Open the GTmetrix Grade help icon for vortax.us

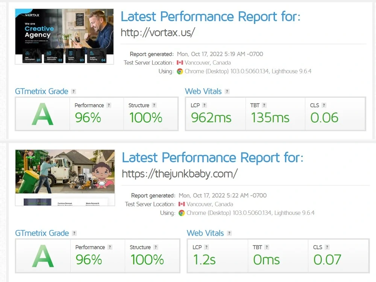coord(74,91)
